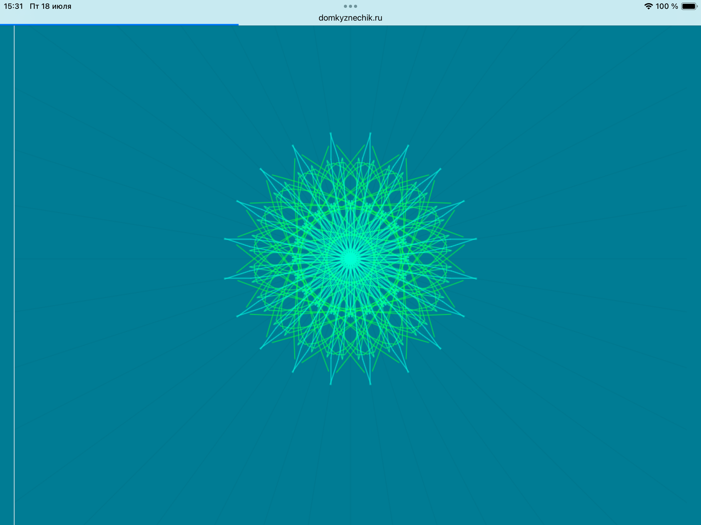701x525 pixels.
Task: Tap the 100 % battery percentage
Action: (667, 6)
